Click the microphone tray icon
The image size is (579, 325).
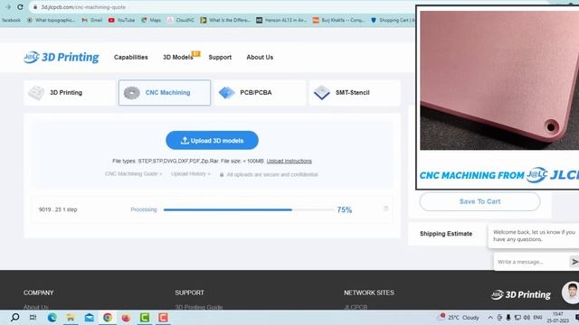pos(508,317)
